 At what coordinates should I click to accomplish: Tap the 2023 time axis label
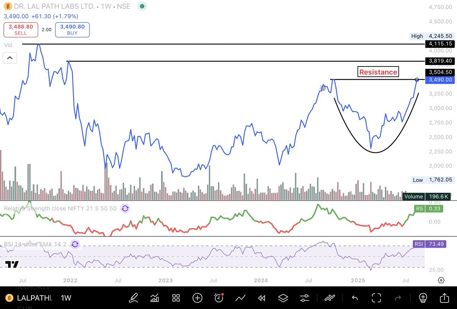tap(166, 280)
